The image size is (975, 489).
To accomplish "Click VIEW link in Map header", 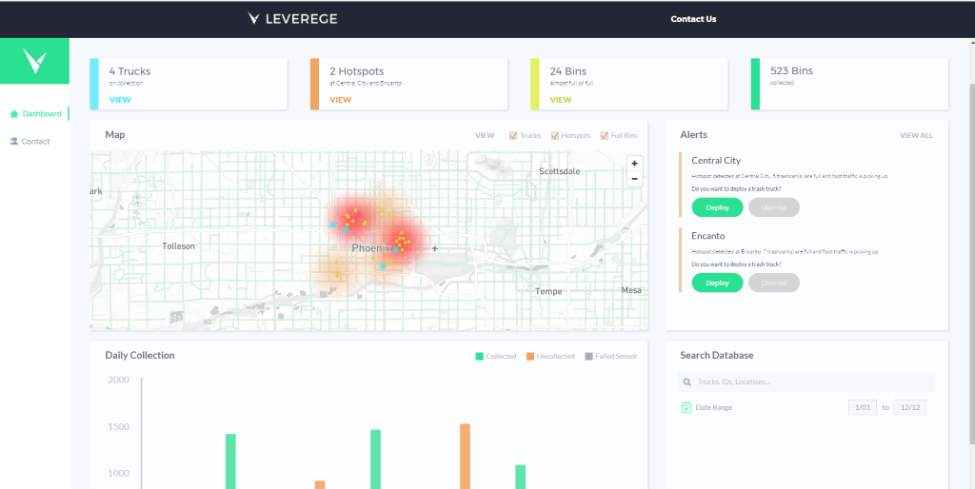I will (x=485, y=135).
